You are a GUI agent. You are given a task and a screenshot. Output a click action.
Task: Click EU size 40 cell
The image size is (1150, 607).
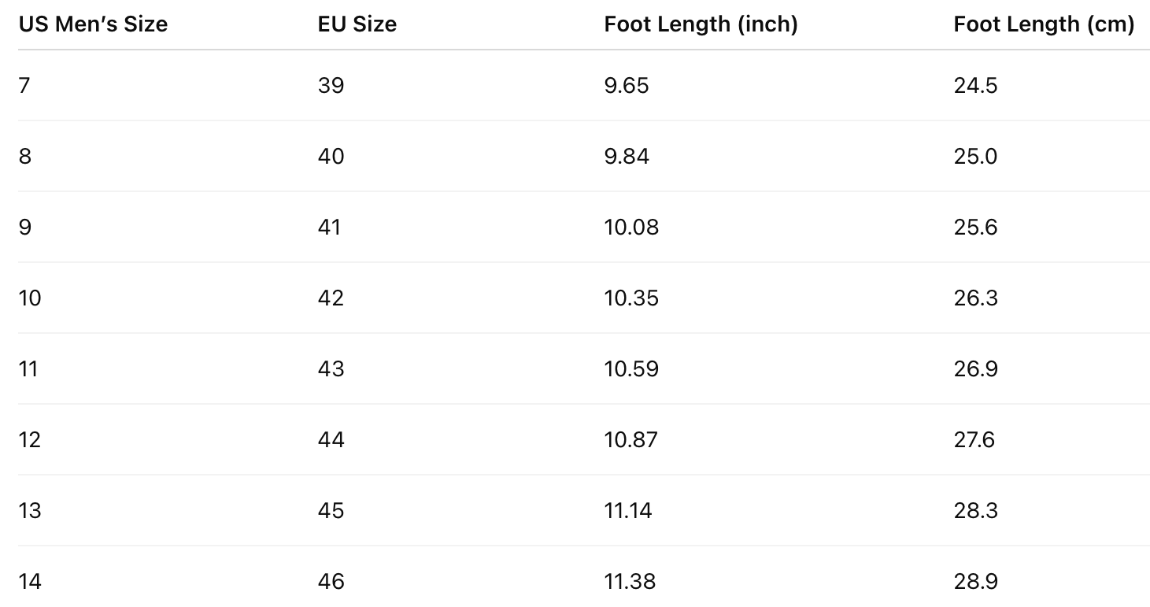tap(331, 156)
